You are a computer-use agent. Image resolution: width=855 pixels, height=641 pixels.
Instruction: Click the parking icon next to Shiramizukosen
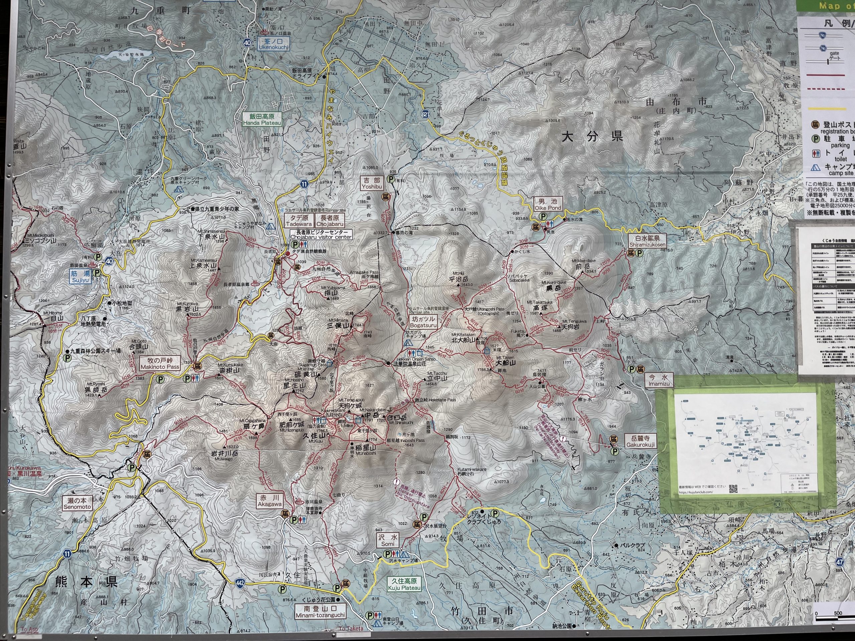[x=640, y=253]
